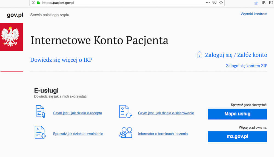
Task: Enable Wysoki kontrast mode
Action: [254, 14]
